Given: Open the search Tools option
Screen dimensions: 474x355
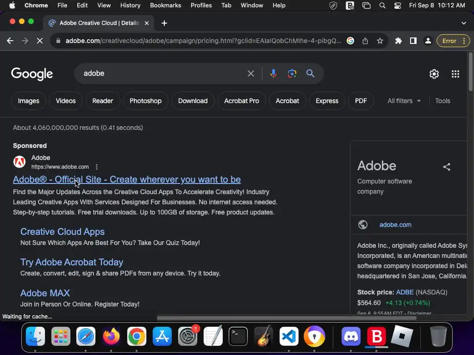Looking at the screenshot, I should pos(443,101).
